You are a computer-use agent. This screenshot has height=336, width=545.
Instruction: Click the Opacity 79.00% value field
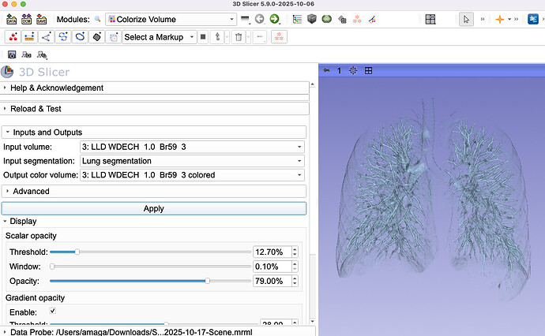click(x=272, y=281)
